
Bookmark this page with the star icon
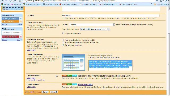20,1
